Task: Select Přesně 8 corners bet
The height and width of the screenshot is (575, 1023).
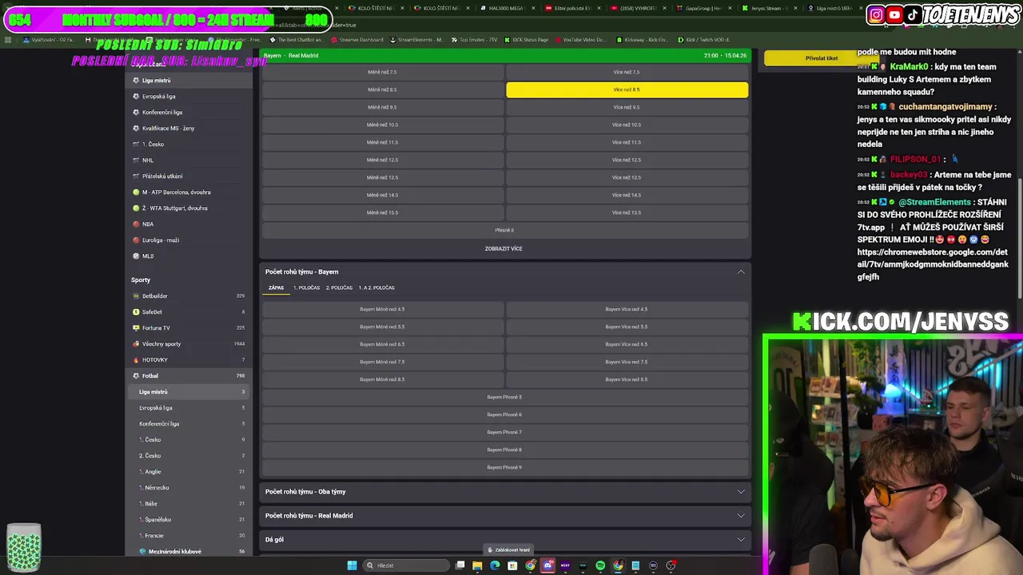Action: click(x=504, y=230)
